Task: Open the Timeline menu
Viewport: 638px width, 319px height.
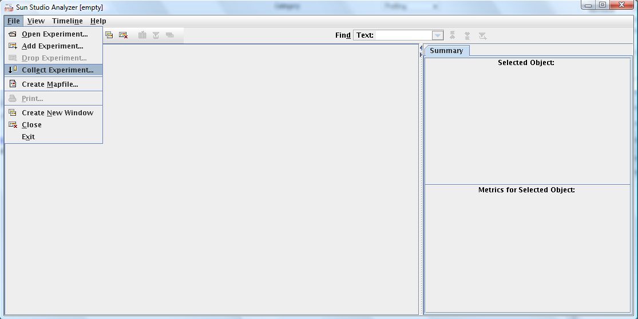Action: pyautogui.click(x=67, y=21)
